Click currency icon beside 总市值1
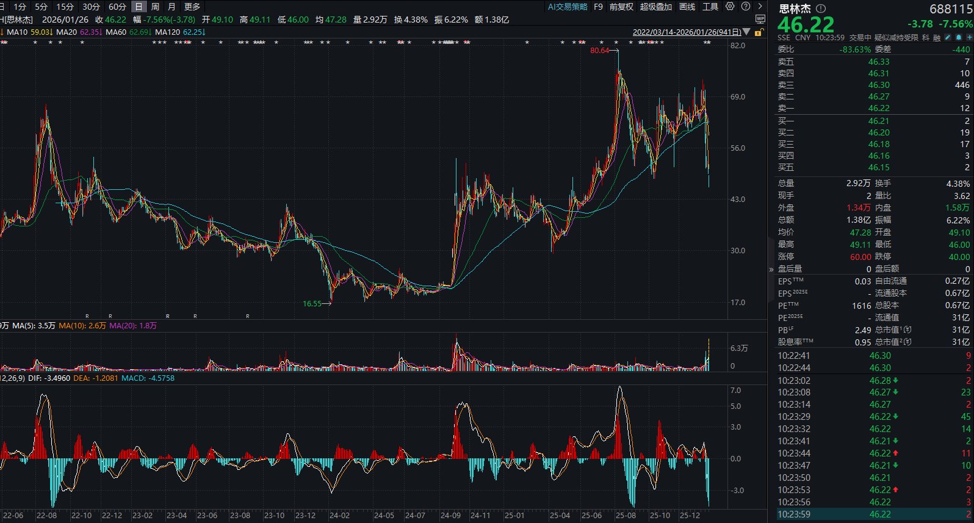The width and height of the screenshot is (974, 523). click(907, 330)
